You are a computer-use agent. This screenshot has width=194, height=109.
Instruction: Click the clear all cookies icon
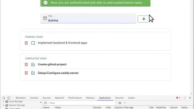click(x=120, y=103)
